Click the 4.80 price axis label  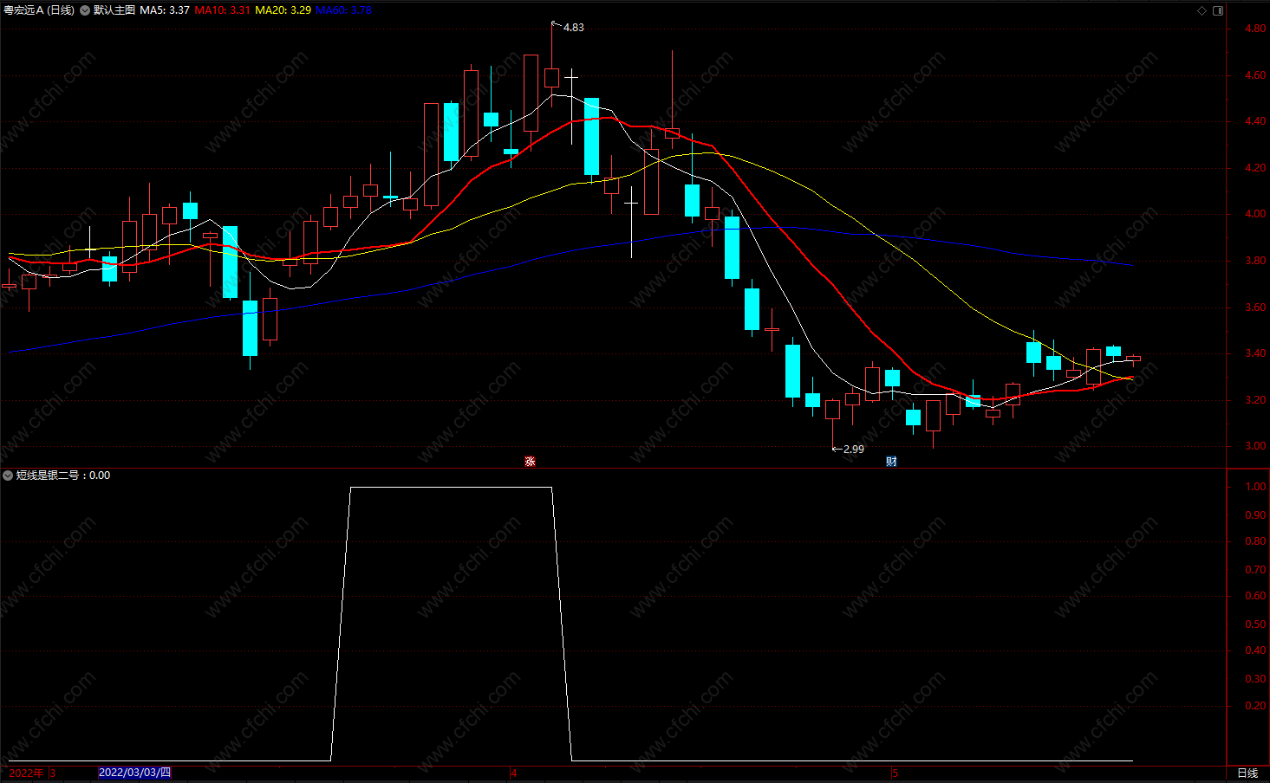click(1254, 29)
